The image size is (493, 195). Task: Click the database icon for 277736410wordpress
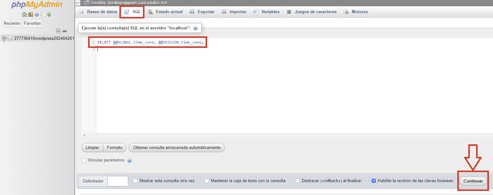[10, 38]
